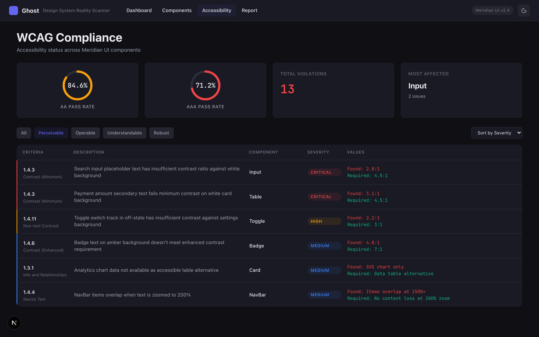Select the Accessibility nav item

point(217,10)
